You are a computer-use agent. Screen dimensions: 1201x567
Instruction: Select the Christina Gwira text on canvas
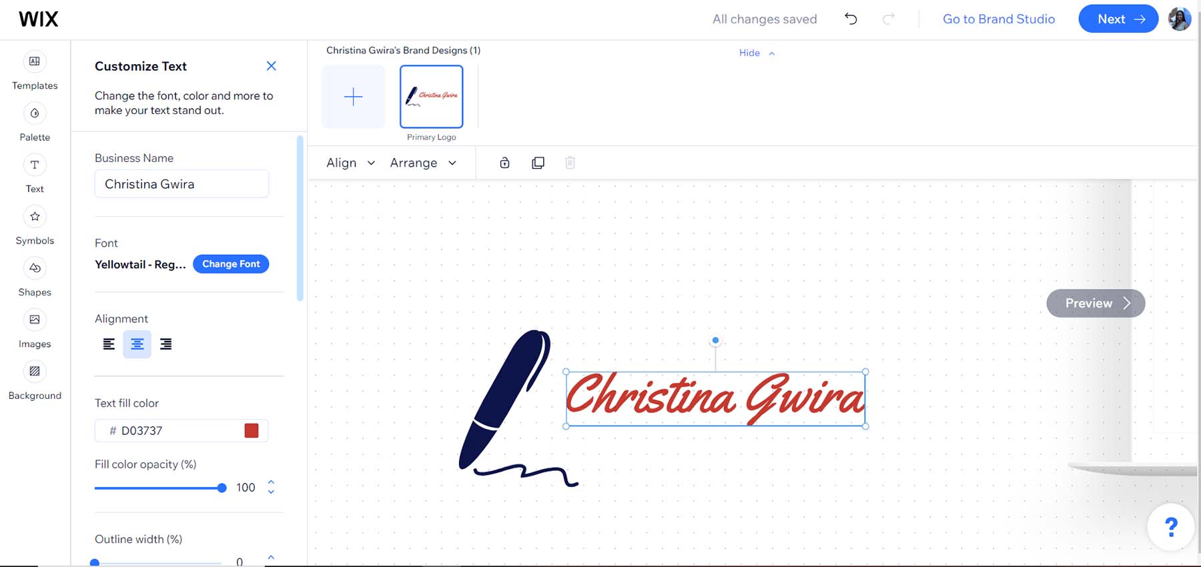715,399
